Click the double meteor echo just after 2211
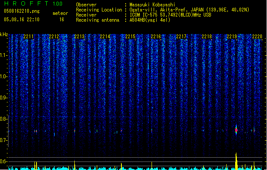This screenshot has height=170, width=267. 36,131
